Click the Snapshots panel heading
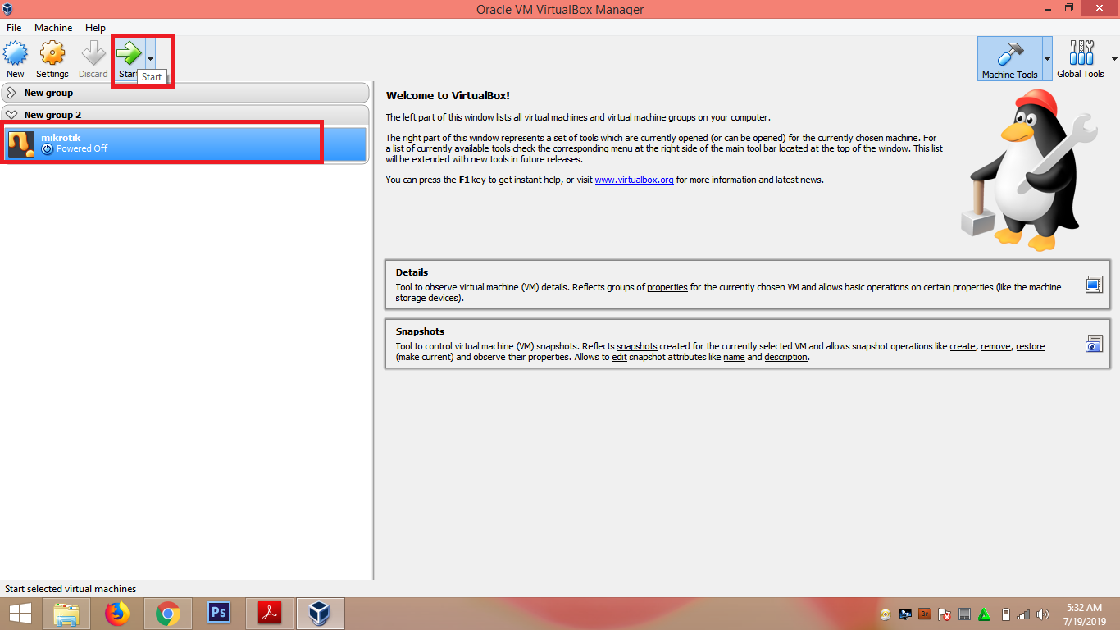 420,331
